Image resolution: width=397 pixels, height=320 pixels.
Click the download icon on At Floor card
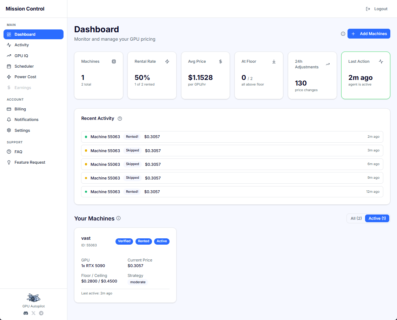pos(274,61)
